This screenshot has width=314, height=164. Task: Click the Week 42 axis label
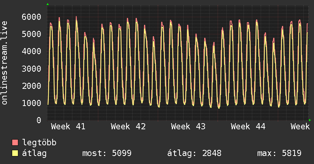[x=128, y=127]
